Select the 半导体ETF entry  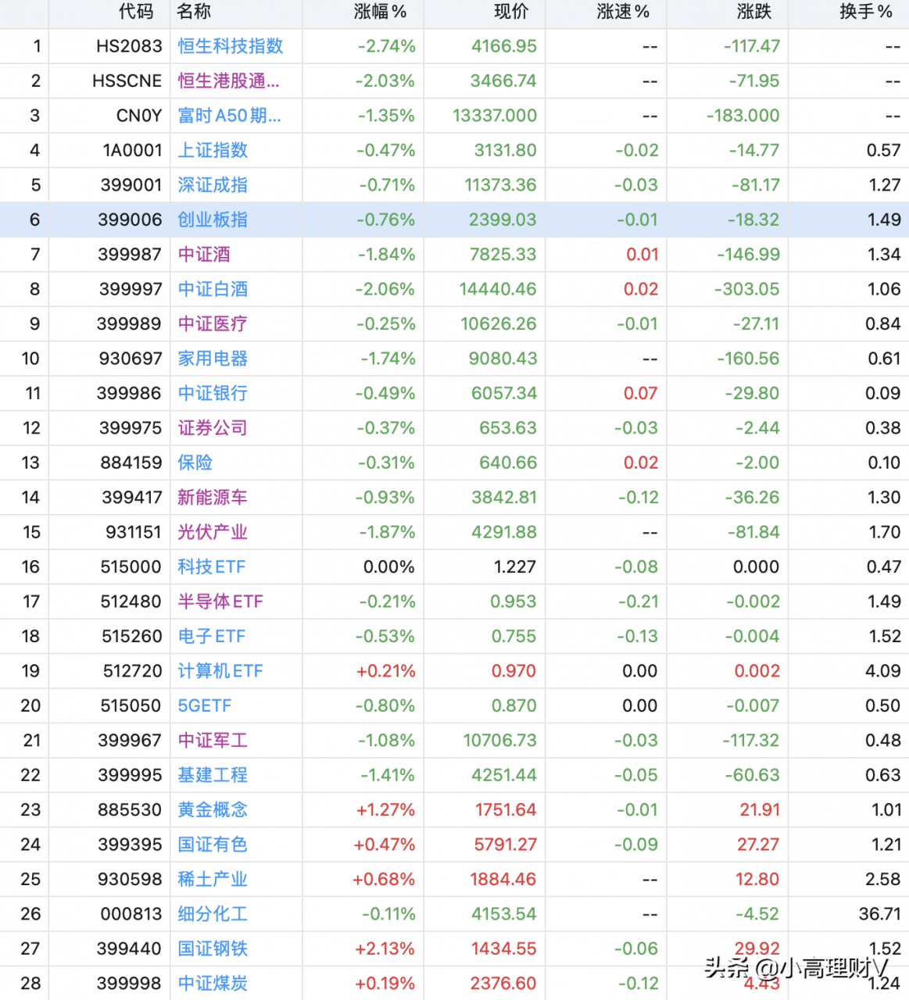[x=220, y=602]
